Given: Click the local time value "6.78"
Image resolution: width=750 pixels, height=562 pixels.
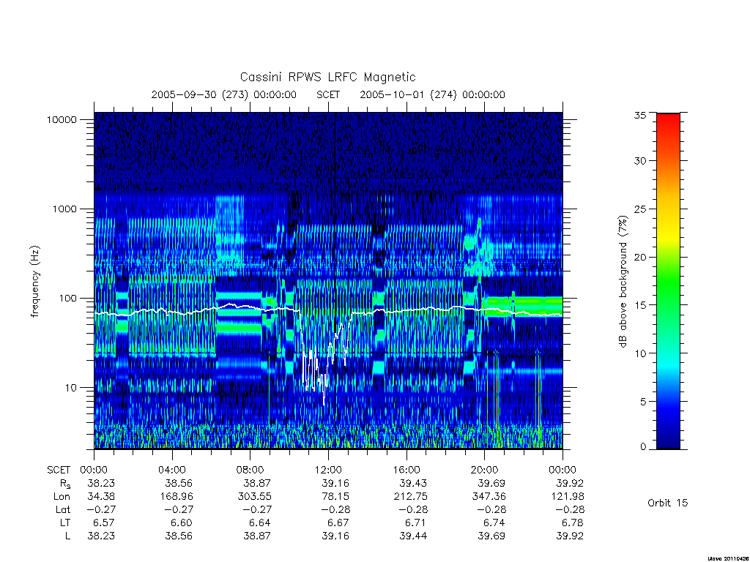Looking at the screenshot, I should (572, 522).
